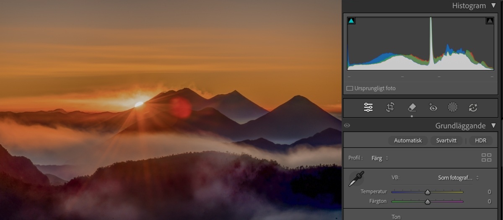Click the HDR button
This screenshot has height=220, width=503.
(480, 141)
